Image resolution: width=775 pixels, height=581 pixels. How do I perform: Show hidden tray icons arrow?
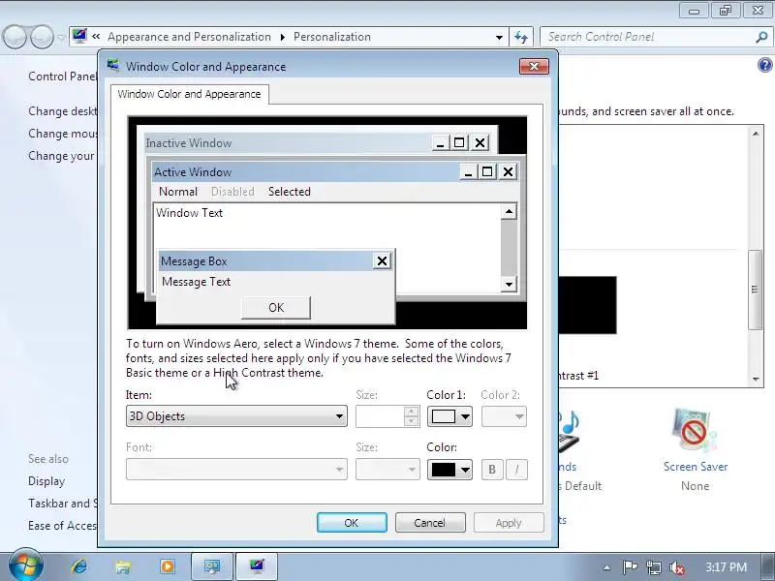pos(606,567)
